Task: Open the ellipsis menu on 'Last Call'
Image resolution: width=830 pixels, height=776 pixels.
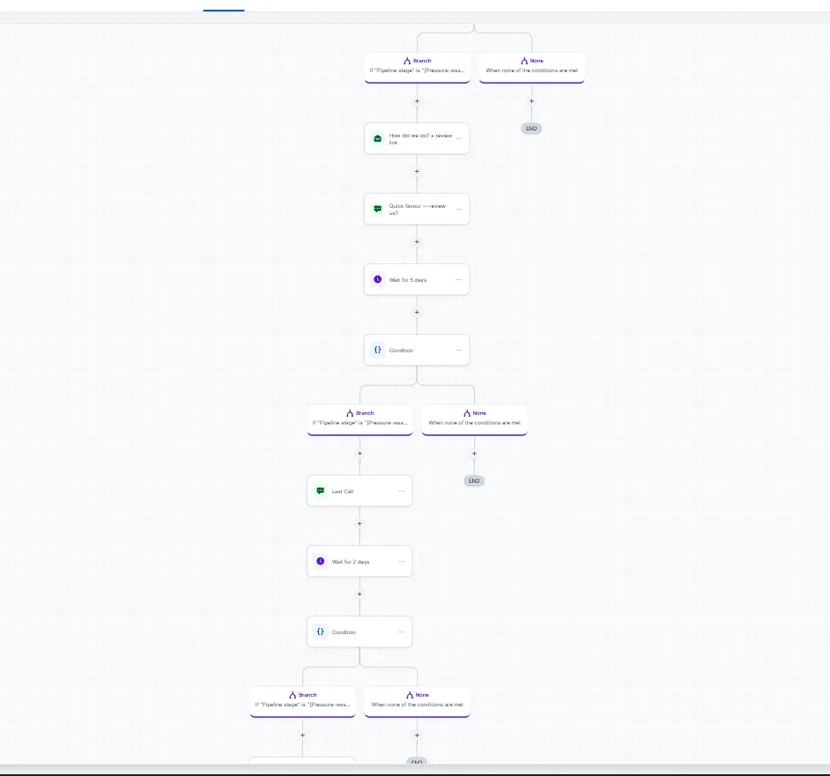Action: [401, 491]
